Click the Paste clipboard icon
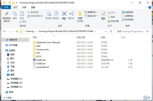This screenshot has height=101, width=153. (x=22, y=14)
